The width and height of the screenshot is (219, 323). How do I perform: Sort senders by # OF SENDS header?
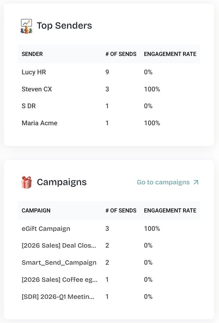[x=121, y=54]
